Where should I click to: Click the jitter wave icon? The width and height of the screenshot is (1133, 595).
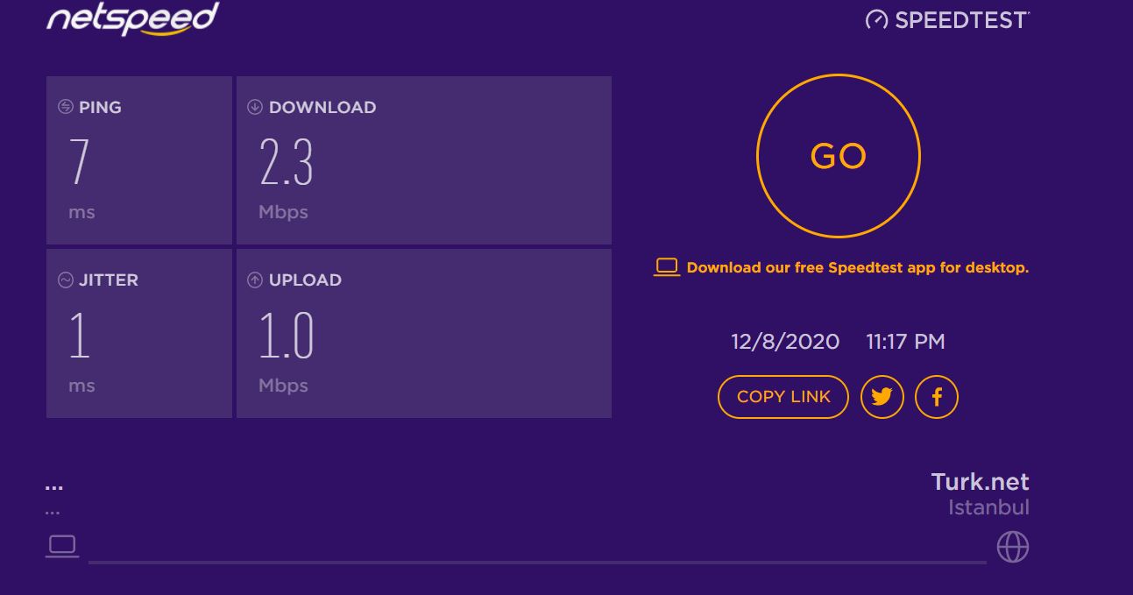click(x=66, y=280)
